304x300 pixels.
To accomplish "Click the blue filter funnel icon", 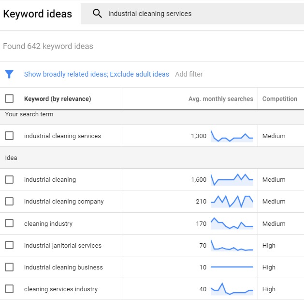I will (x=9, y=74).
